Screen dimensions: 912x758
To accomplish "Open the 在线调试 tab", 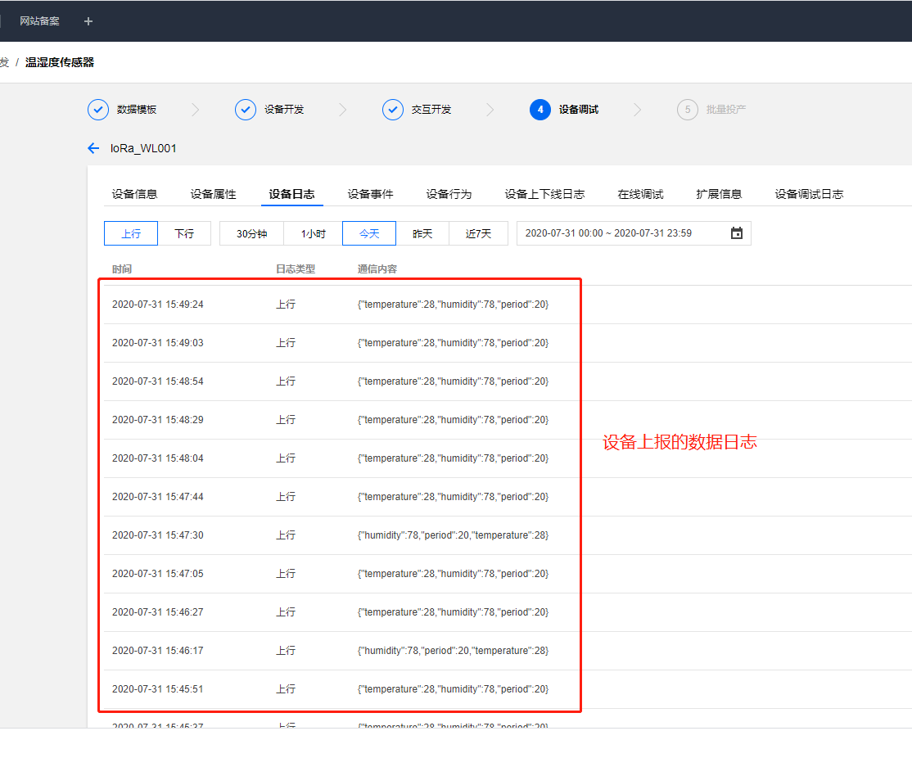I will pos(640,194).
